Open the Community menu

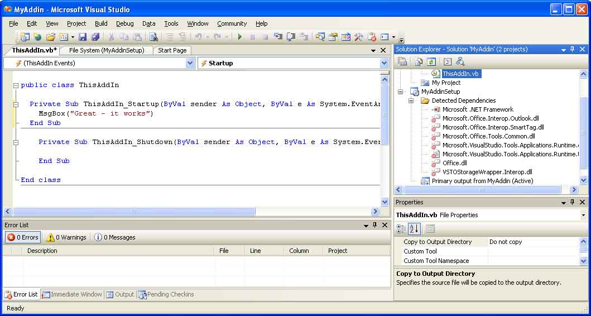coord(232,23)
